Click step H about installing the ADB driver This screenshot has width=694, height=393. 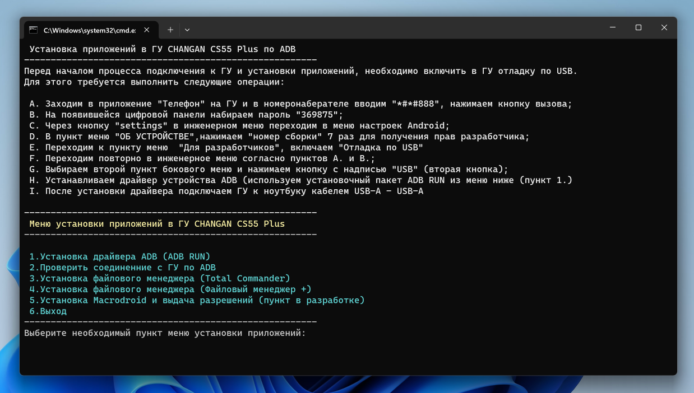(300, 180)
